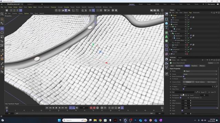Click the Object link picker eyedropper icon
220x123 pixels.
click(x=217, y=86)
